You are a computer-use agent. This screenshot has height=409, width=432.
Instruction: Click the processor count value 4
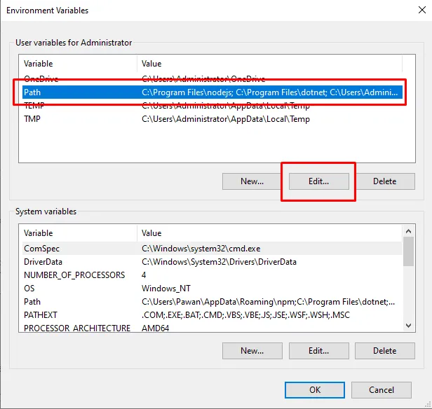click(x=144, y=275)
